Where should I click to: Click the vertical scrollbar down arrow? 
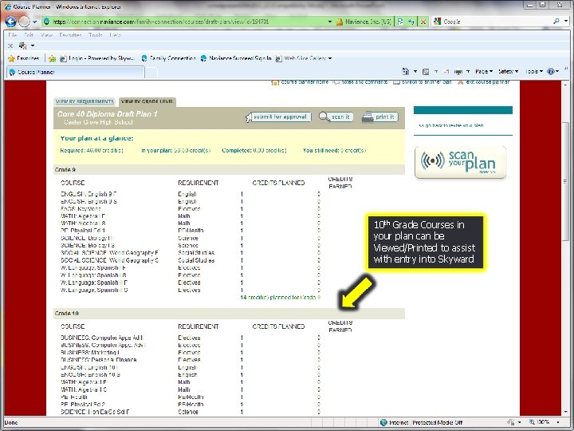click(x=565, y=413)
